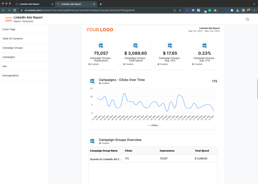
Task: Toggle the browser side panel icon
Action: pyautogui.click(x=243, y=10)
